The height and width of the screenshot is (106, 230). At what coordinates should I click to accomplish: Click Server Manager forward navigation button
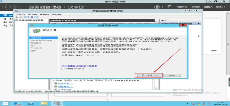[14, 7]
